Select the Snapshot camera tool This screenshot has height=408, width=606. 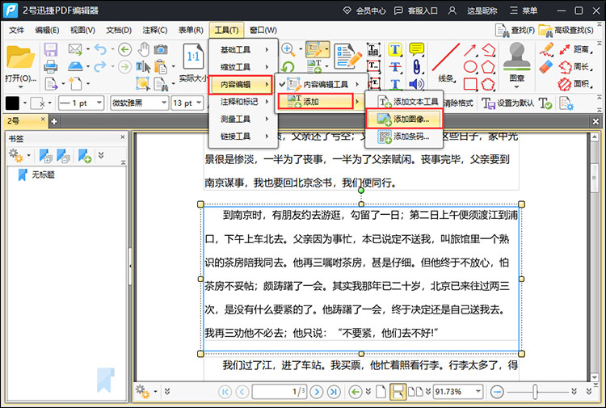161,49
